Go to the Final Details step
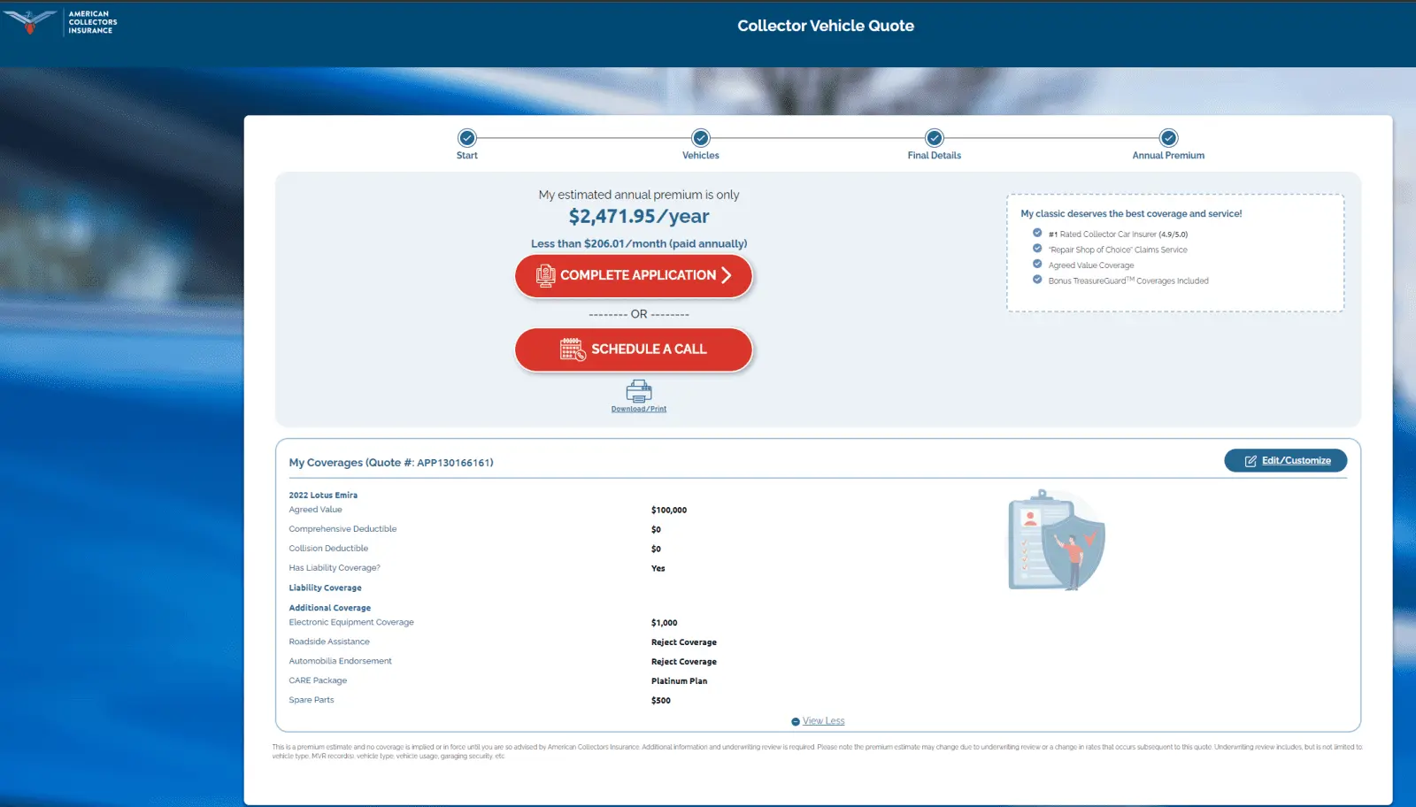The image size is (1416, 807). click(x=935, y=138)
